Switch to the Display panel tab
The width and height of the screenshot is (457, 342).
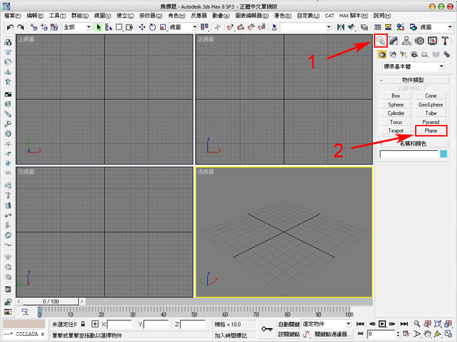click(432, 41)
